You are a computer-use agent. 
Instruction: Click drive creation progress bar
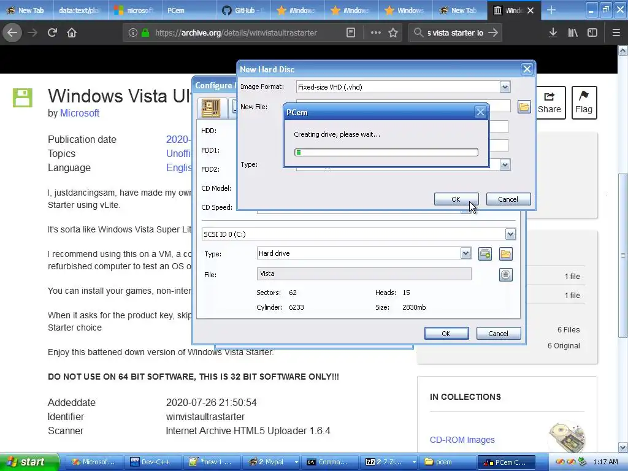point(386,152)
